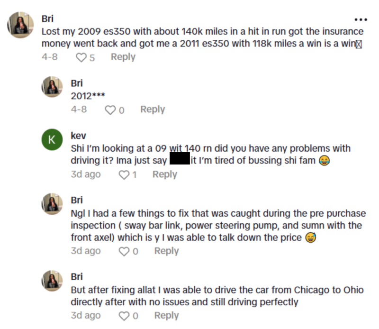
Task: Like Bri's "2012***" correction reply
Action: tap(110, 110)
